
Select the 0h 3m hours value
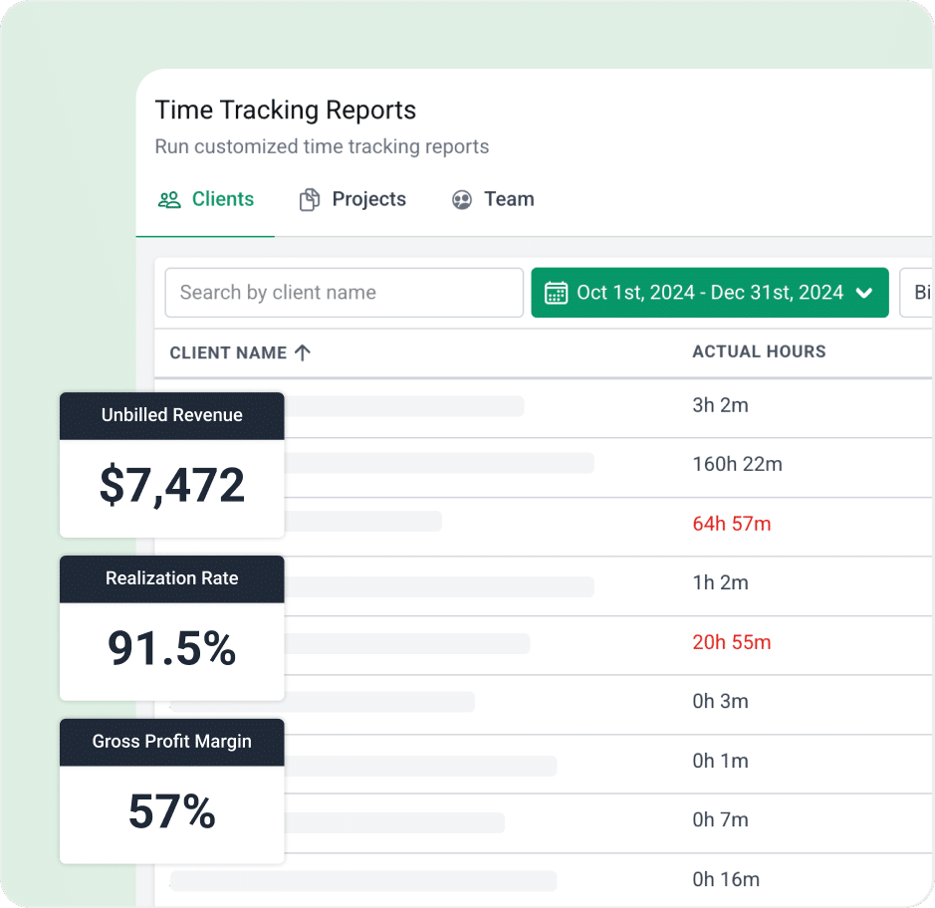tap(720, 702)
